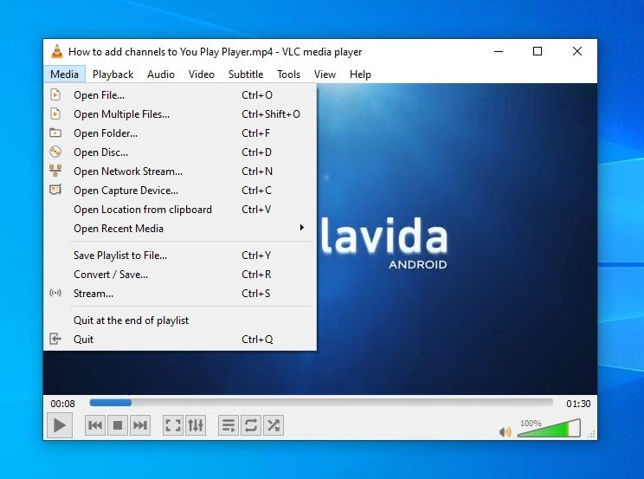Image resolution: width=644 pixels, height=479 pixels.
Task: Select Open Folder... menu entry
Action: (x=180, y=133)
